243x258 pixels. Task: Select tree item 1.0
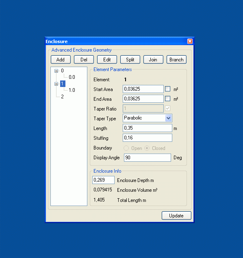[x=72, y=90]
